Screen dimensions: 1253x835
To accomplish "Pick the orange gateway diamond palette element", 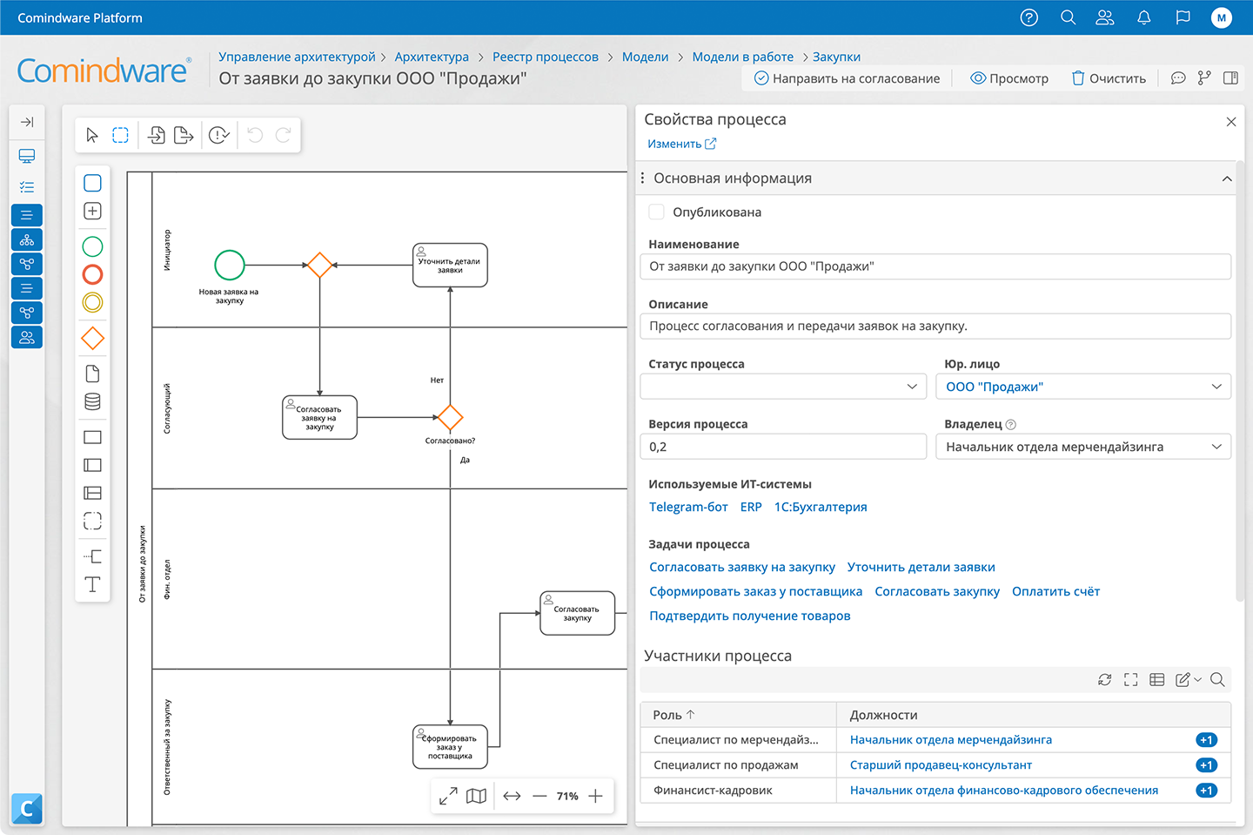I will coord(92,339).
